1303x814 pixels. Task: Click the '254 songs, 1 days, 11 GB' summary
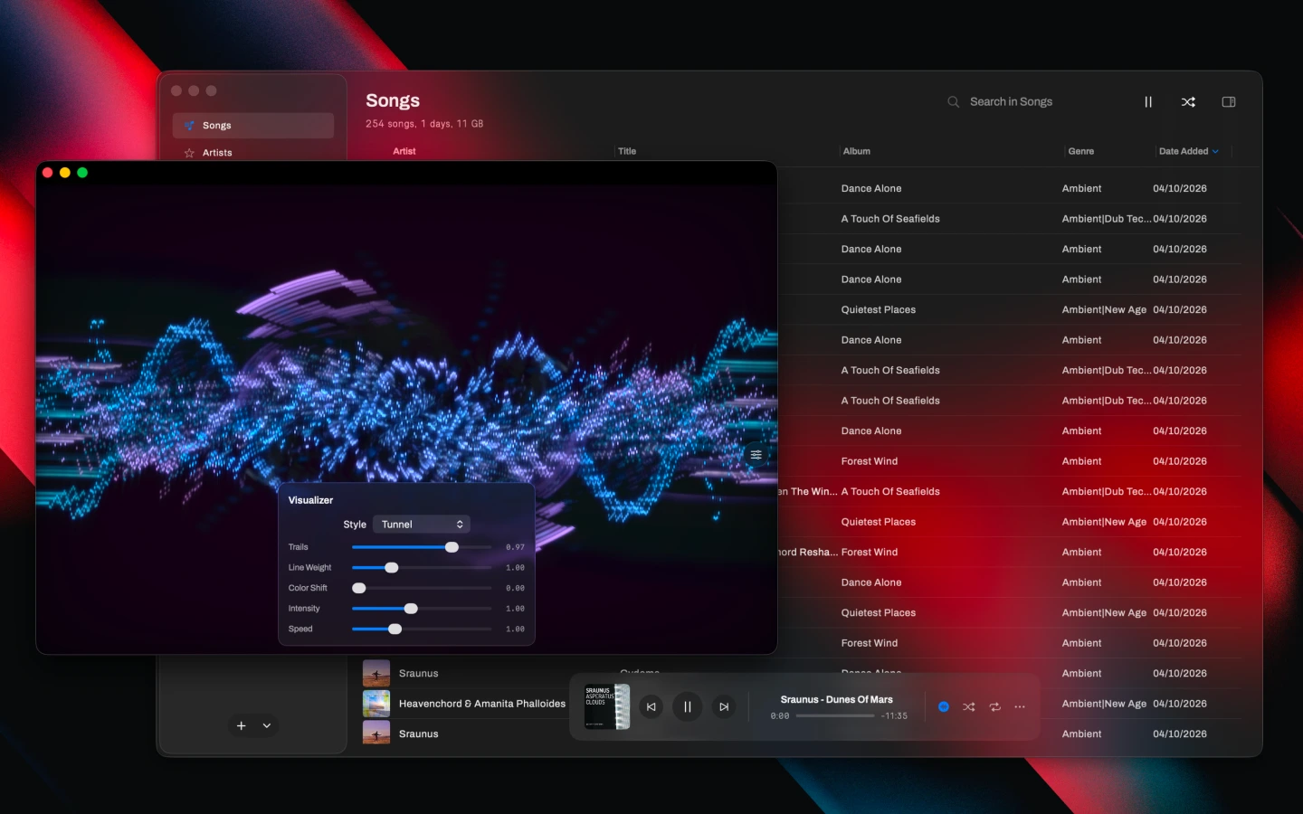424,124
